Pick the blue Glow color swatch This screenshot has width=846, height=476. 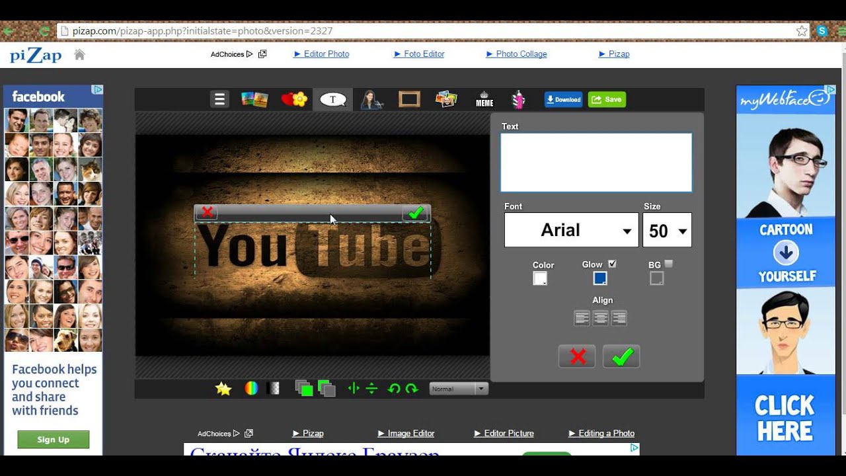[x=600, y=279]
